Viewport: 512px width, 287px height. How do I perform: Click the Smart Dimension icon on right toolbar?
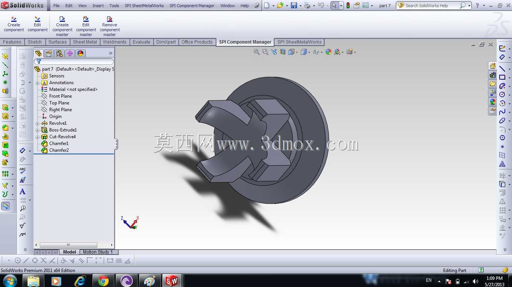[x=502, y=57]
